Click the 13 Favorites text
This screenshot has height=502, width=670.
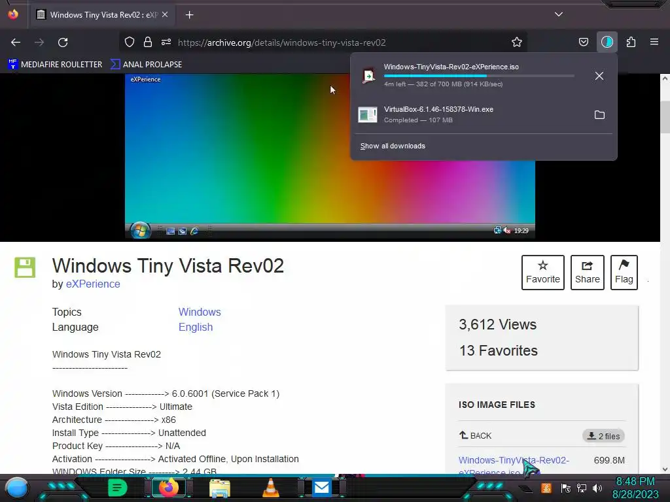point(498,350)
